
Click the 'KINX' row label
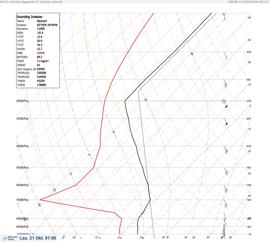pyautogui.click(x=20, y=33)
